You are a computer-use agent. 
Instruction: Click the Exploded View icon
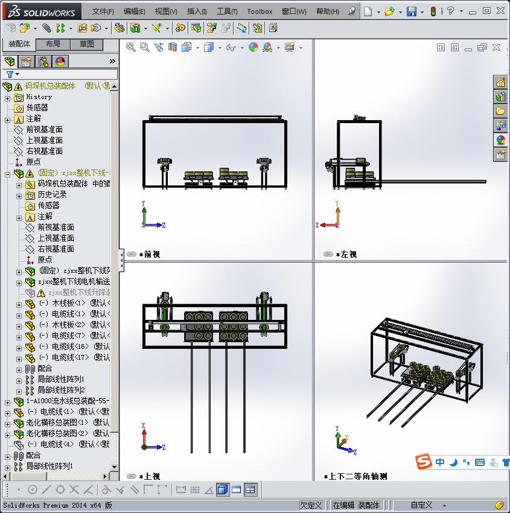(x=212, y=28)
